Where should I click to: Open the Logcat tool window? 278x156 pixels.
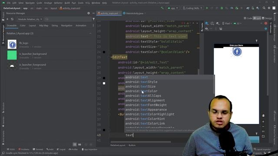61,149
